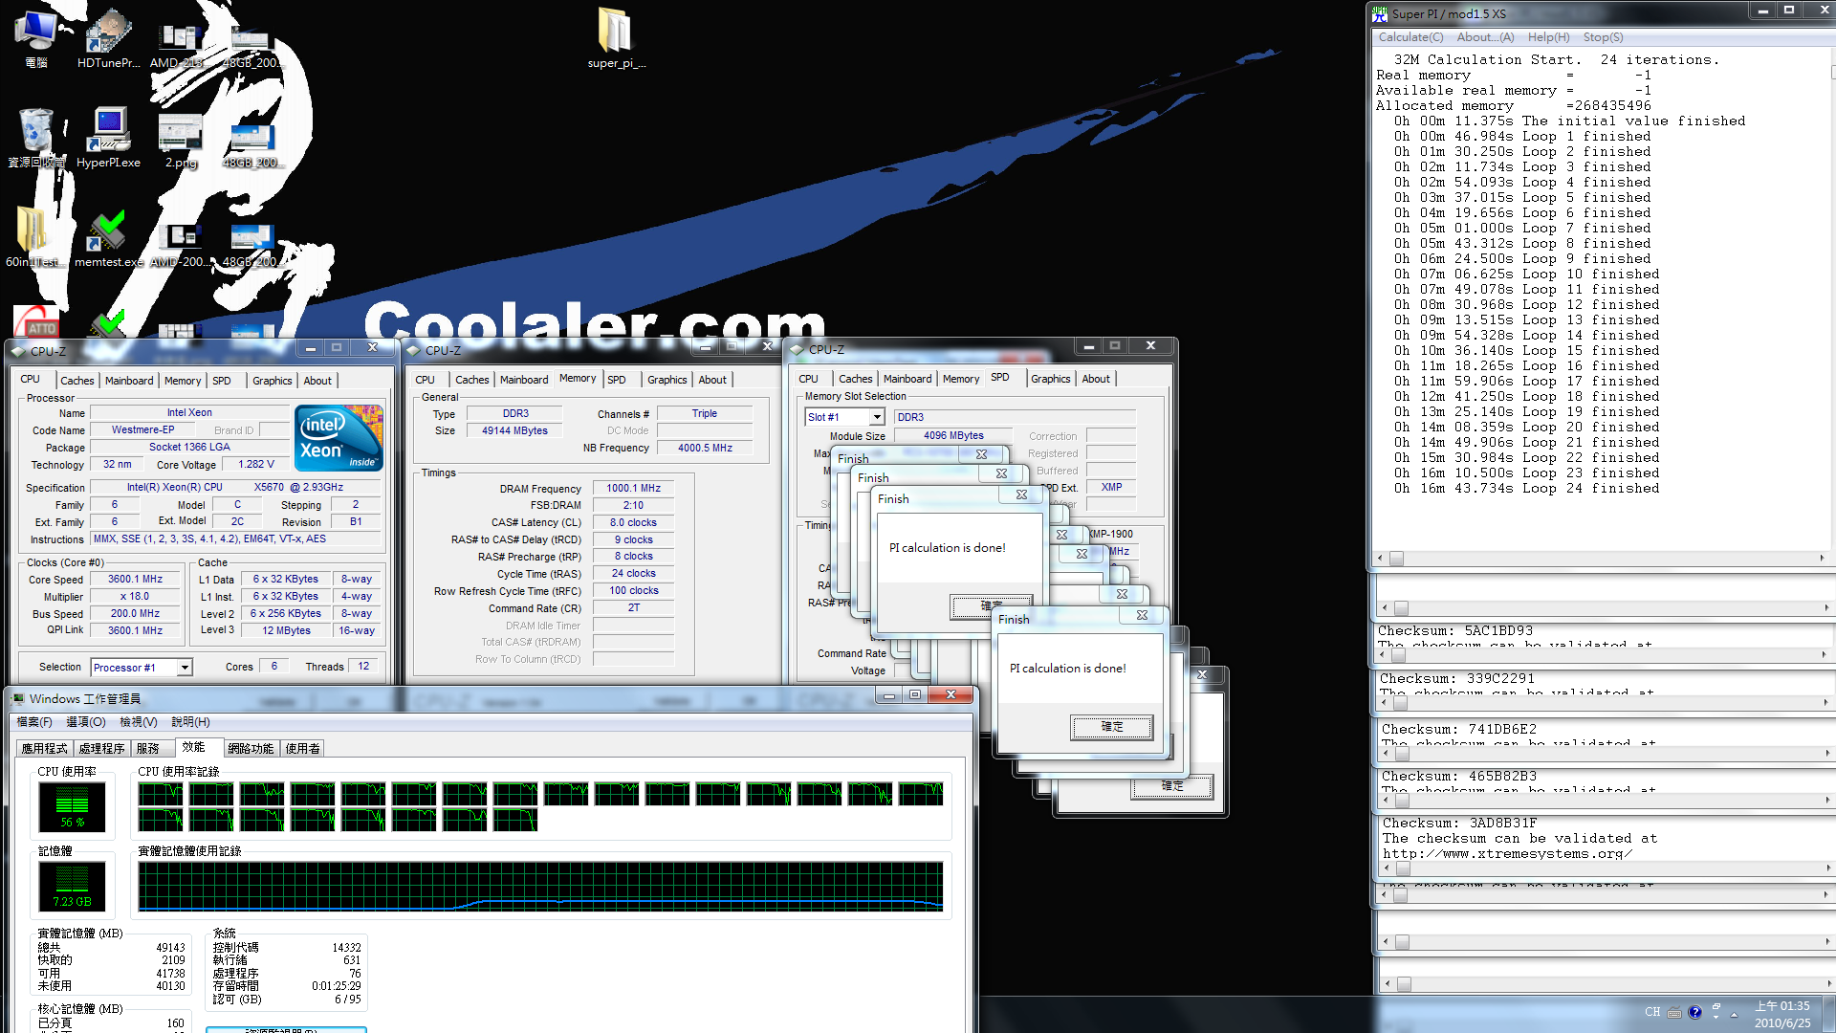Open About tab in left CPU-Z window
This screenshot has height=1033, width=1836.
(317, 381)
